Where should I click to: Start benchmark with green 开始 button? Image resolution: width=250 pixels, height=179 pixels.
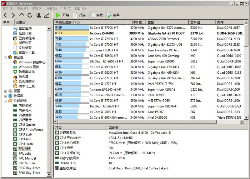(x=62, y=15)
